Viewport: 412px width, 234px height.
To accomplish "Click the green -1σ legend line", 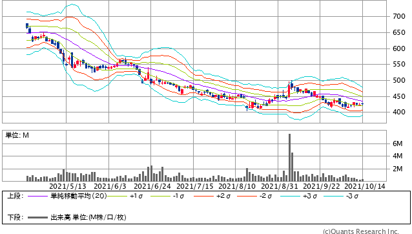I will pyautogui.click(x=160, y=196).
